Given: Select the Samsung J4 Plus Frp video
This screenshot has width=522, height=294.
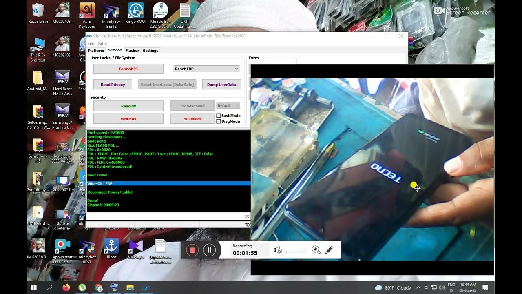Looking at the screenshot, I should [x=62, y=117].
